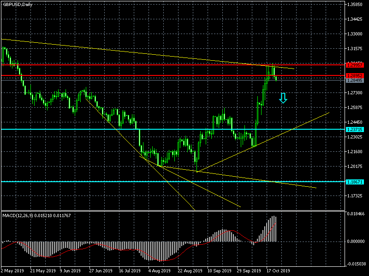Click the 4 Aug 2019 date label
The image size is (369, 276).
coord(159,271)
